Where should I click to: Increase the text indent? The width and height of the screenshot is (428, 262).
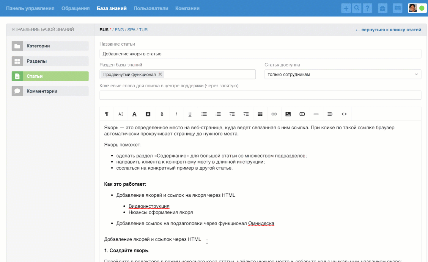[246, 114]
